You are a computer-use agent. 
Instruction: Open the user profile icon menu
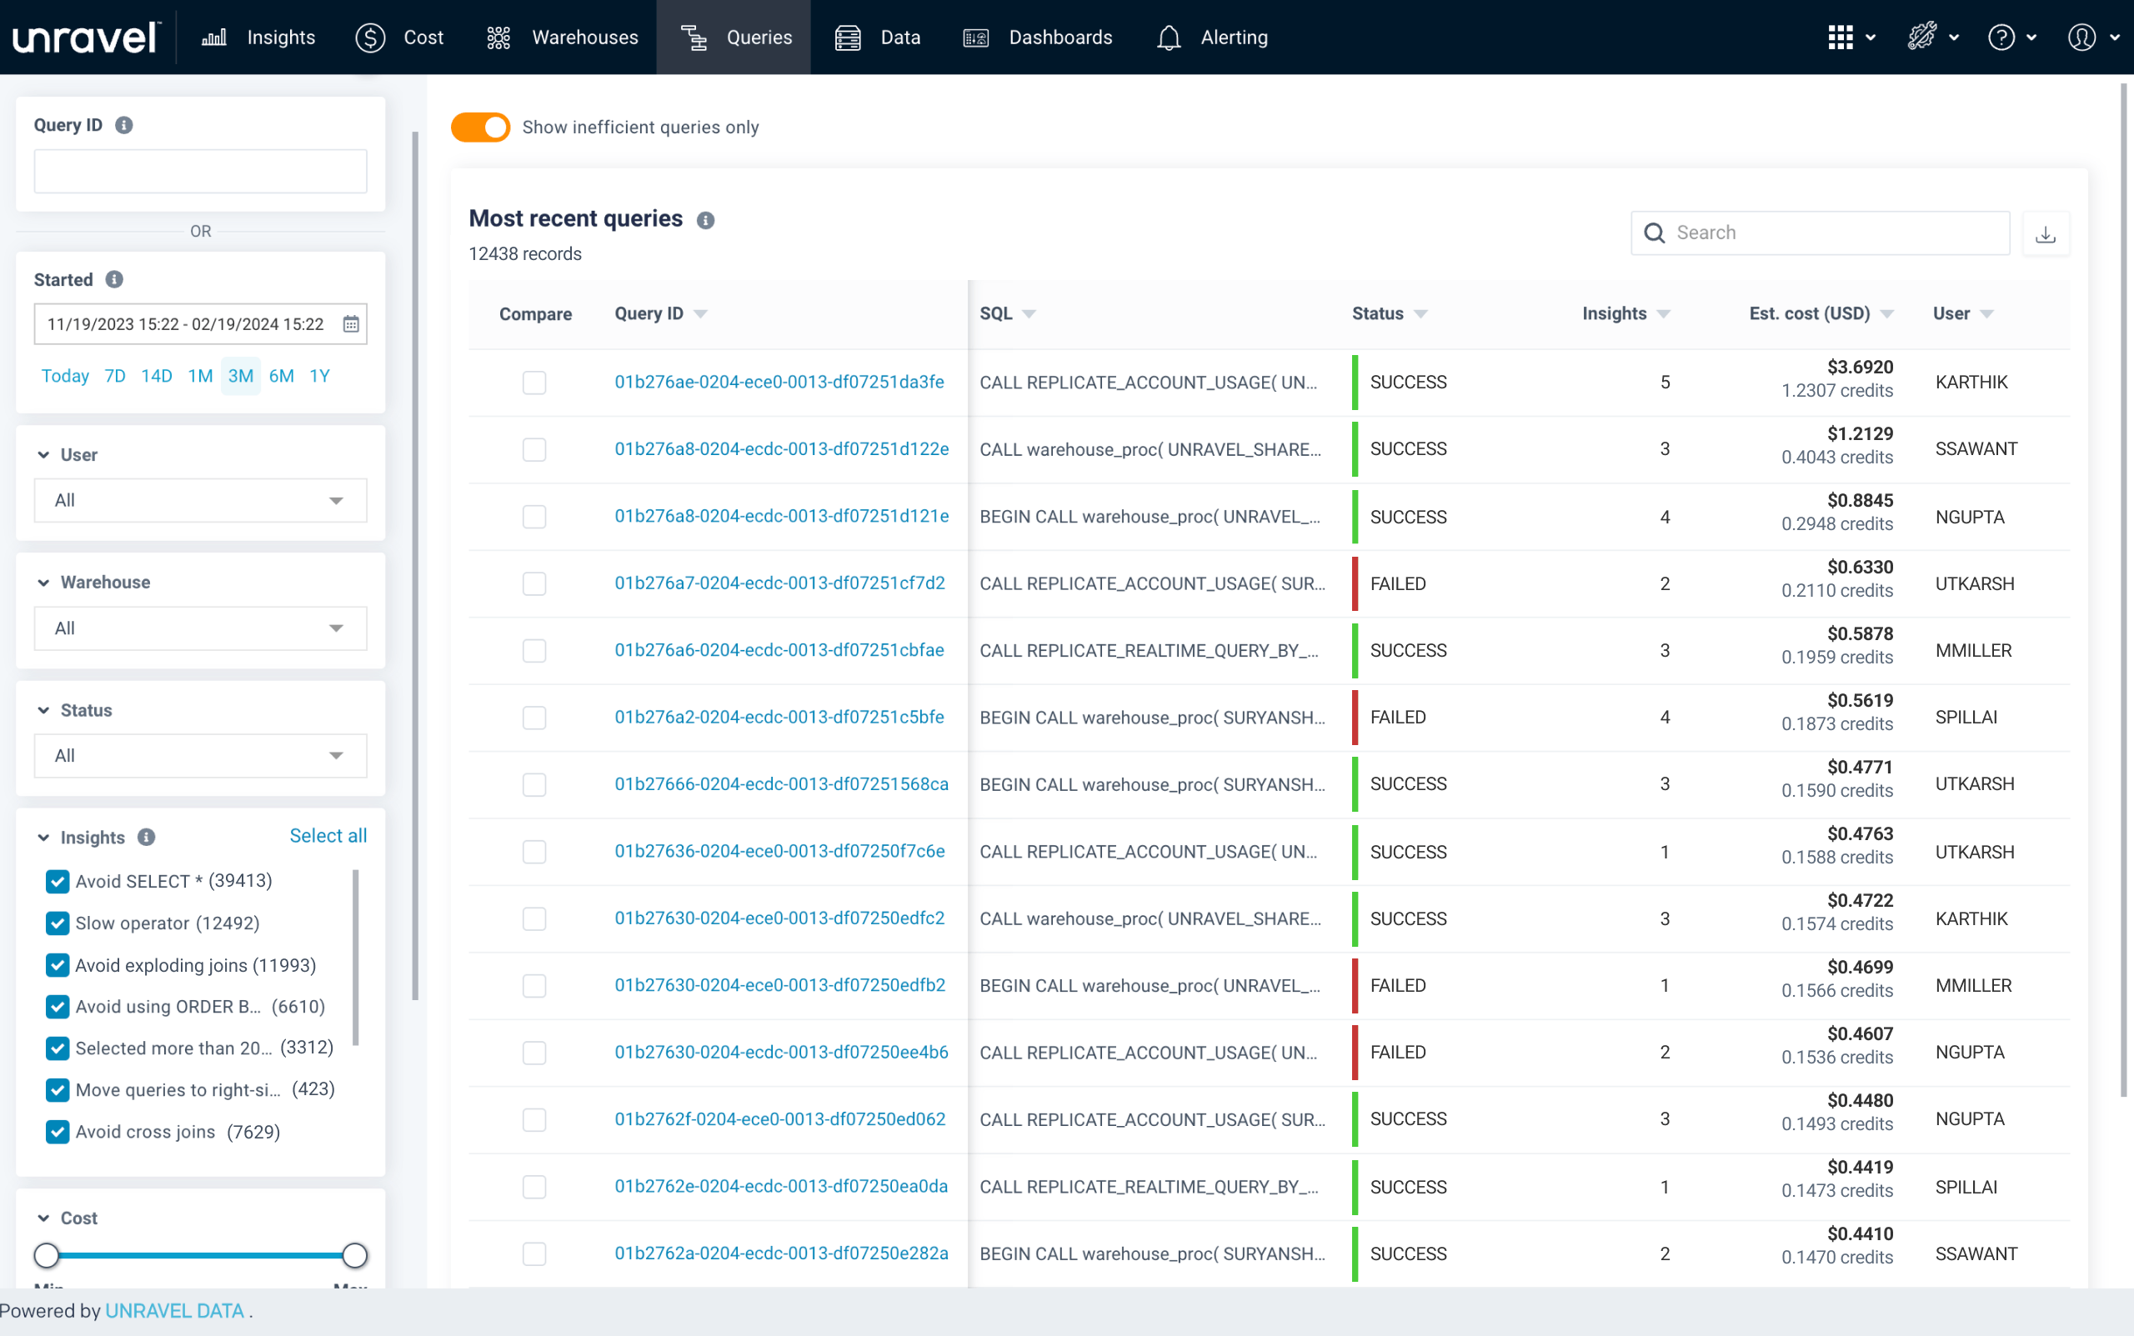coord(2081,38)
